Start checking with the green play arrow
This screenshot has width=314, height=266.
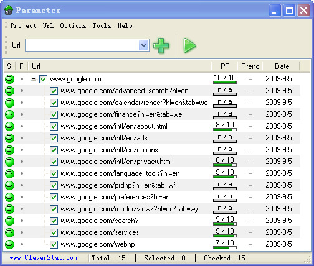[189, 45]
